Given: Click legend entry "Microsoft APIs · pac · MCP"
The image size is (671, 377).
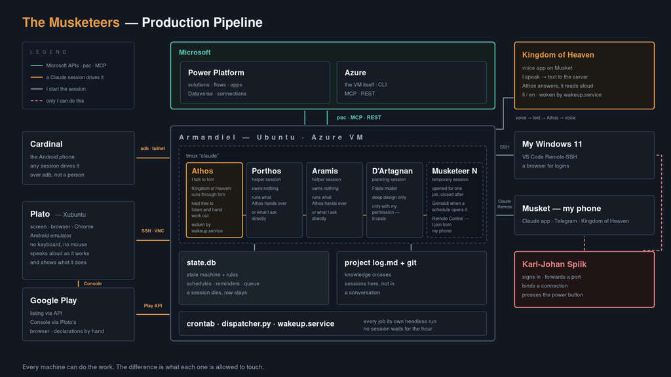Looking at the screenshot, I should tap(76, 65).
